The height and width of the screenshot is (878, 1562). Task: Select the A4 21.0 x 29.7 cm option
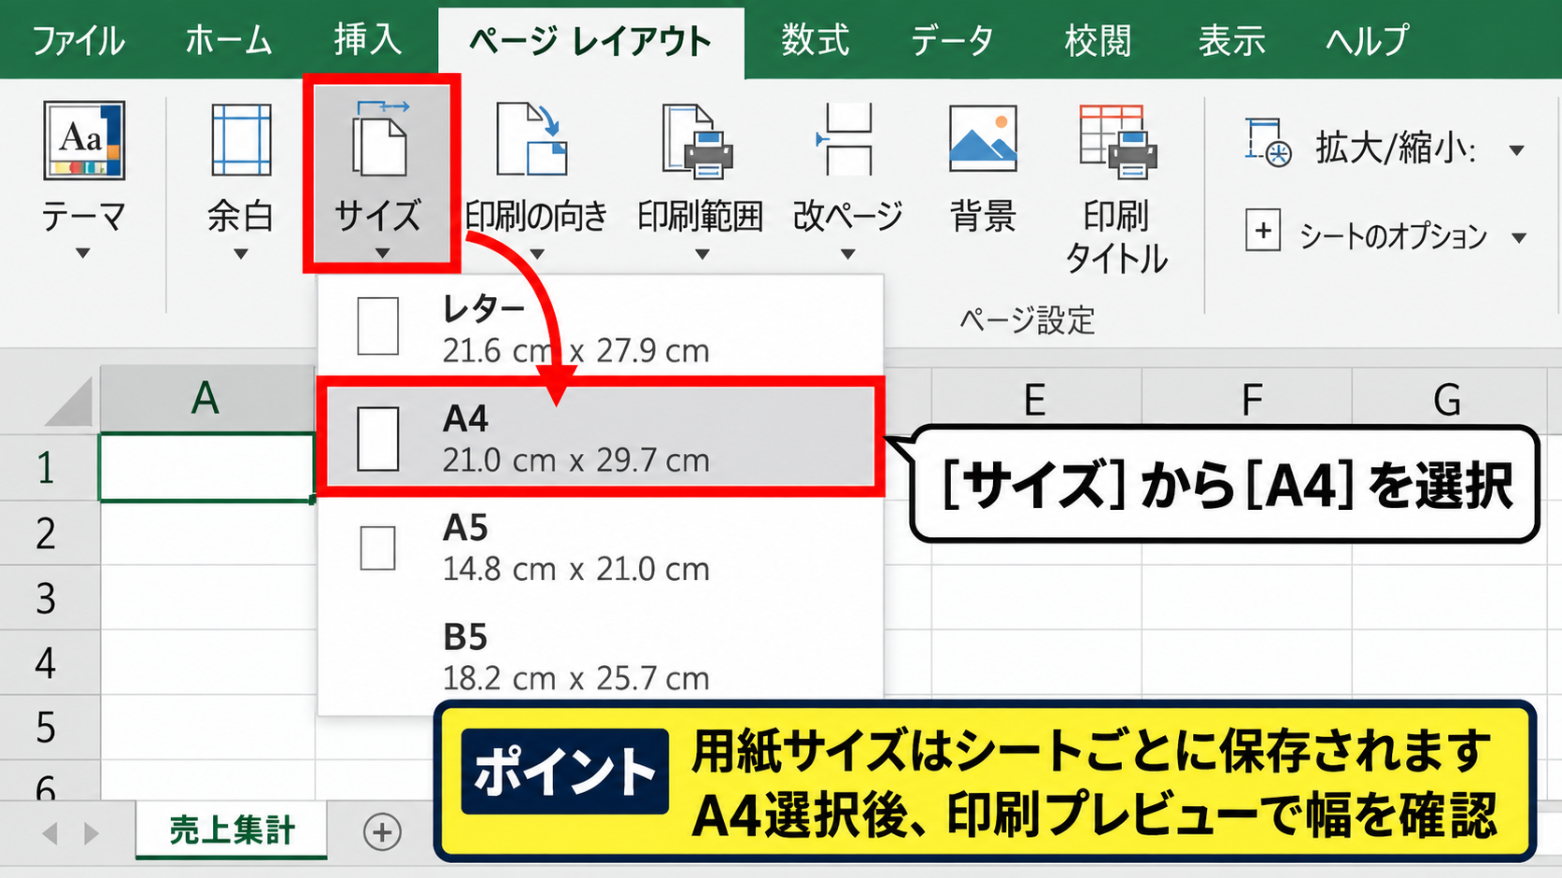coord(599,437)
